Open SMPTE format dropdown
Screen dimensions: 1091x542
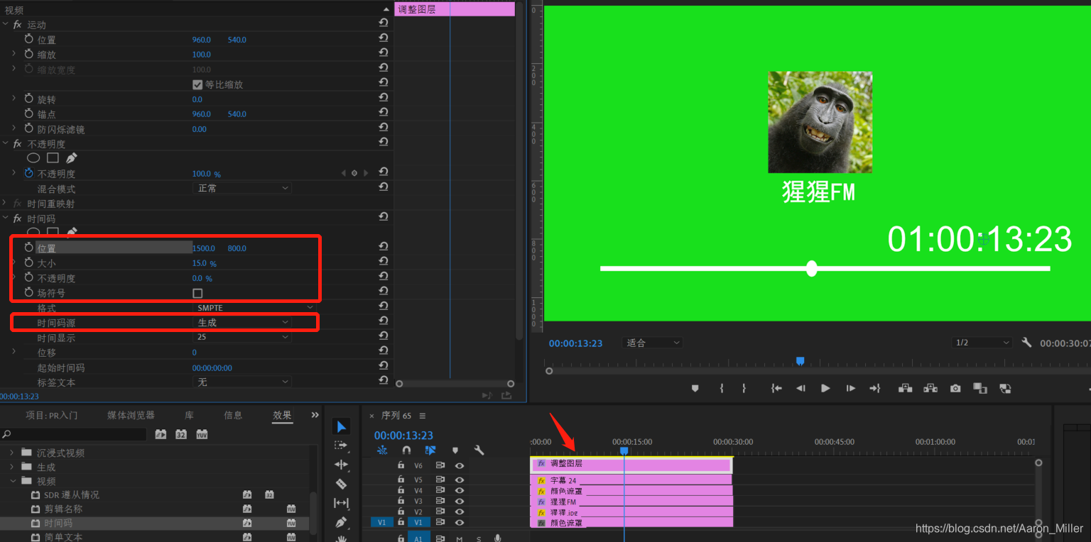(254, 308)
